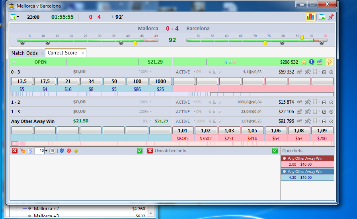357x219 pixels.
Task: Click the orange arrow icon in bets toolbar
Action: (x=23, y=151)
